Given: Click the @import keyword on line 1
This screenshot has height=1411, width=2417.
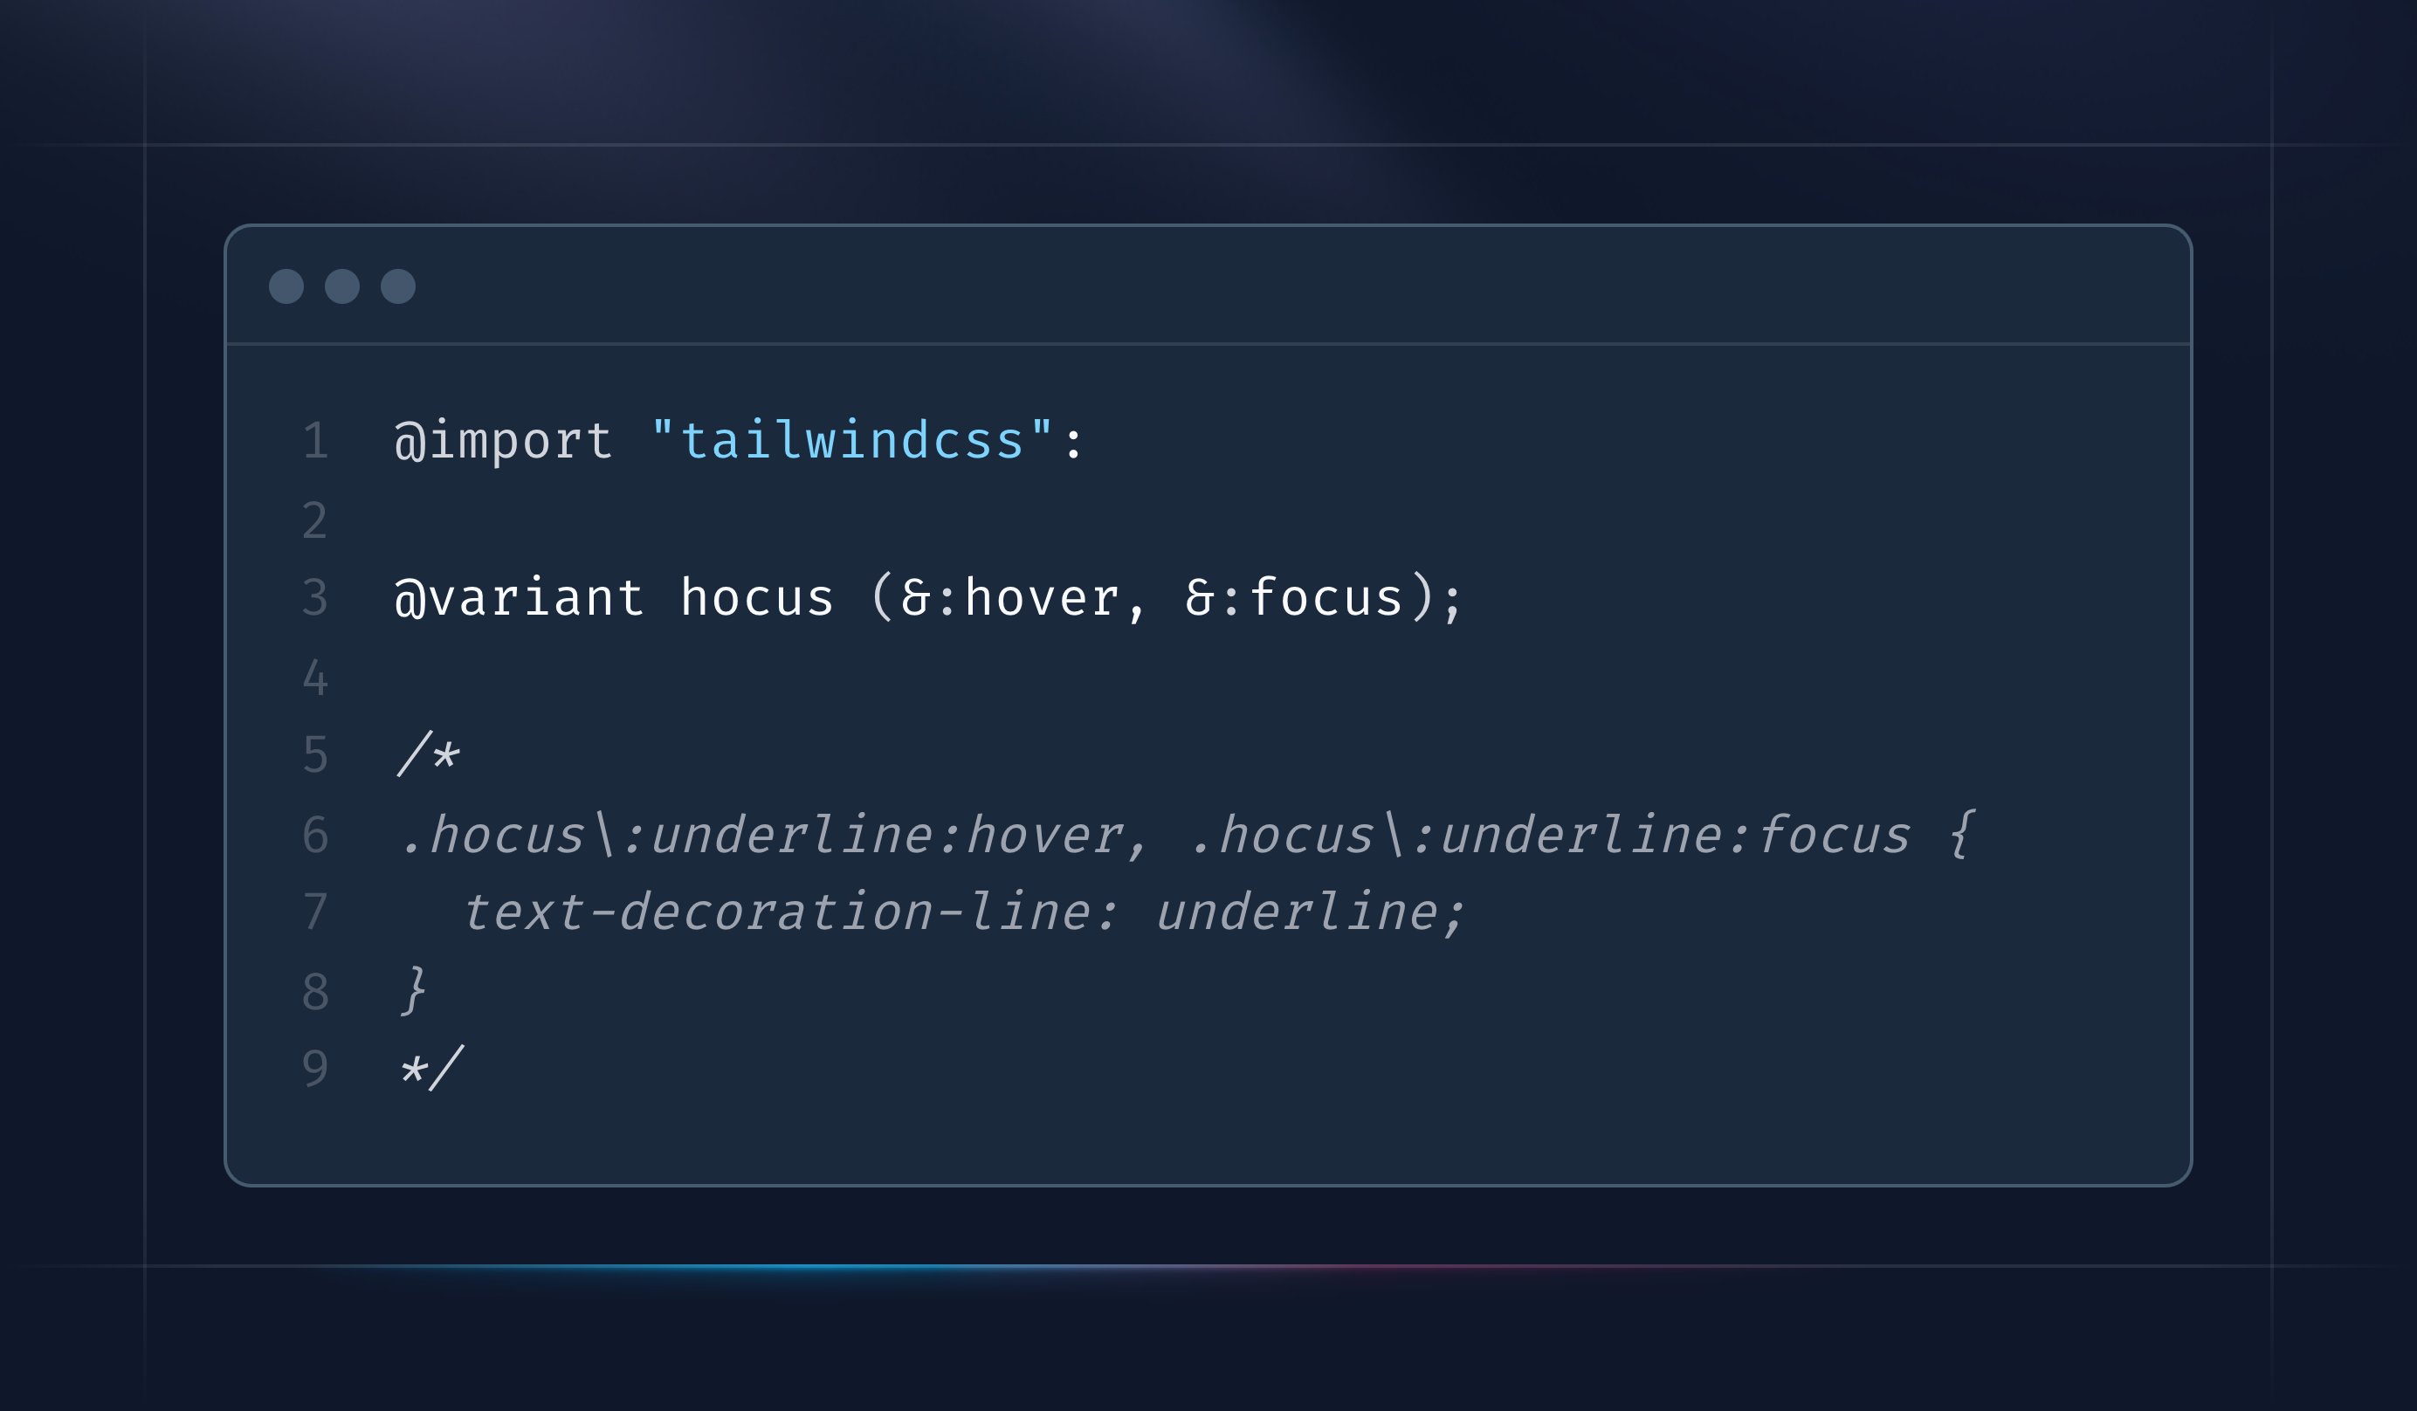Looking at the screenshot, I should (x=504, y=441).
